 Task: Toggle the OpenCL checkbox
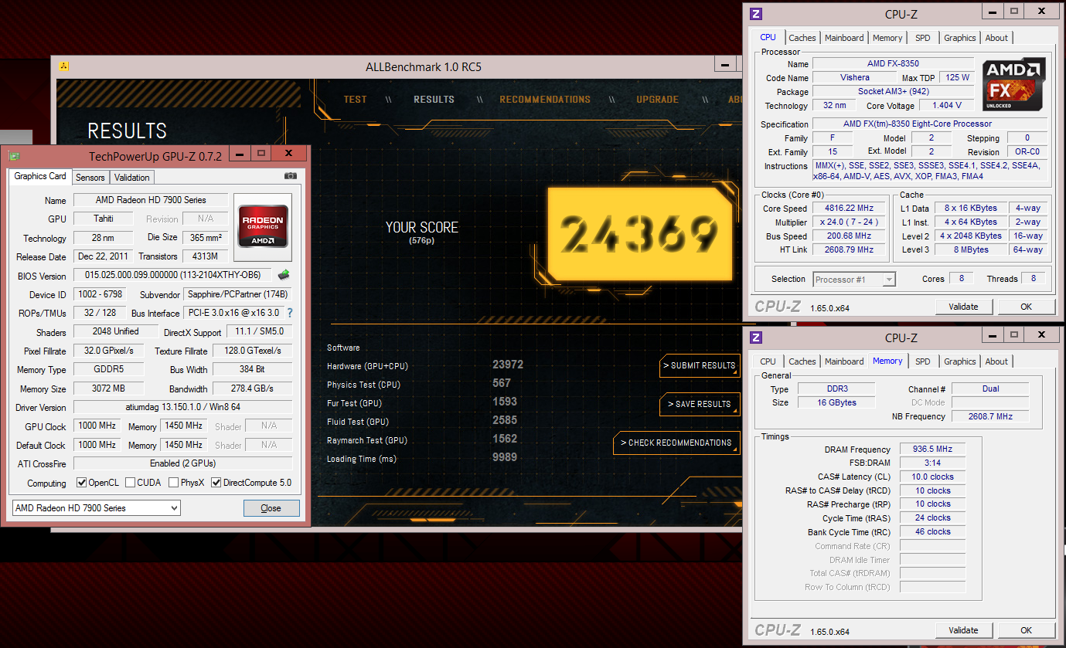point(82,483)
